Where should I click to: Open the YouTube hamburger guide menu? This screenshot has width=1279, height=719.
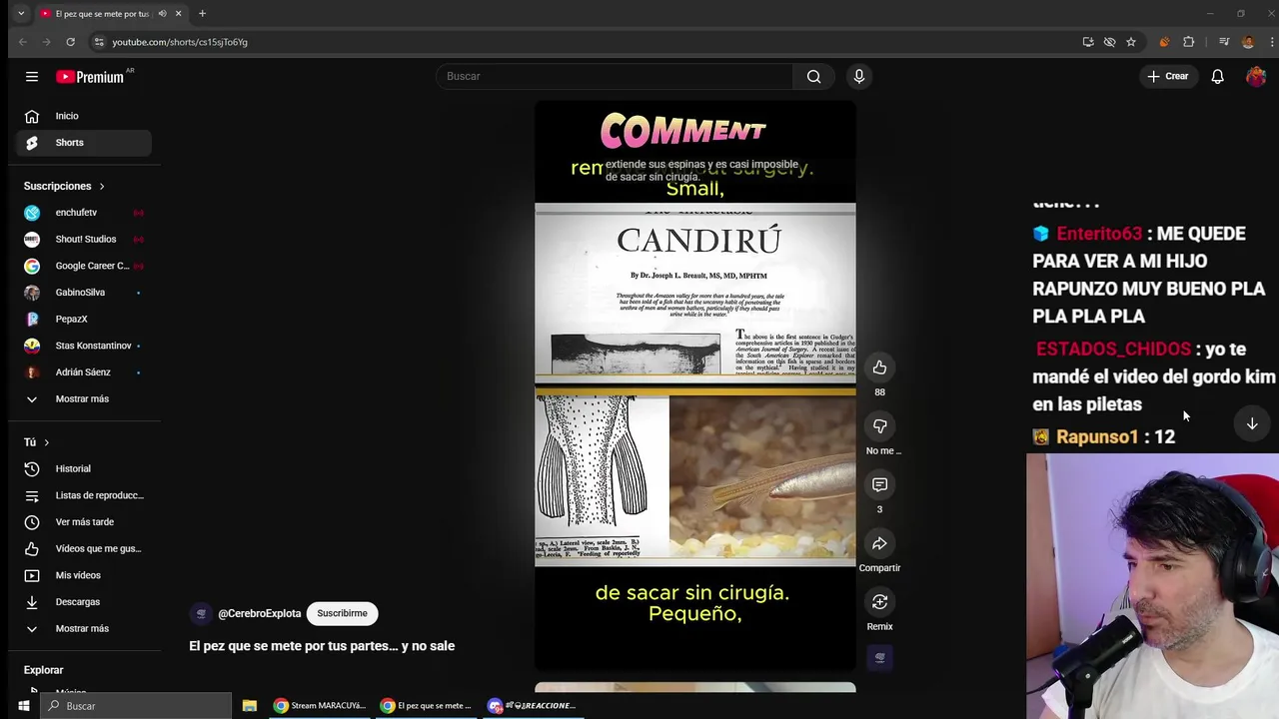pyautogui.click(x=32, y=77)
